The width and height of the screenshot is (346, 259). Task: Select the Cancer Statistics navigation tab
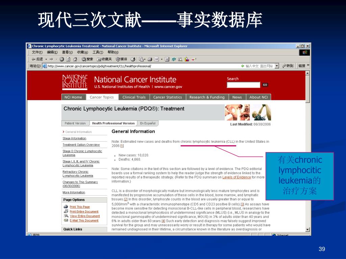click(168, 97)
